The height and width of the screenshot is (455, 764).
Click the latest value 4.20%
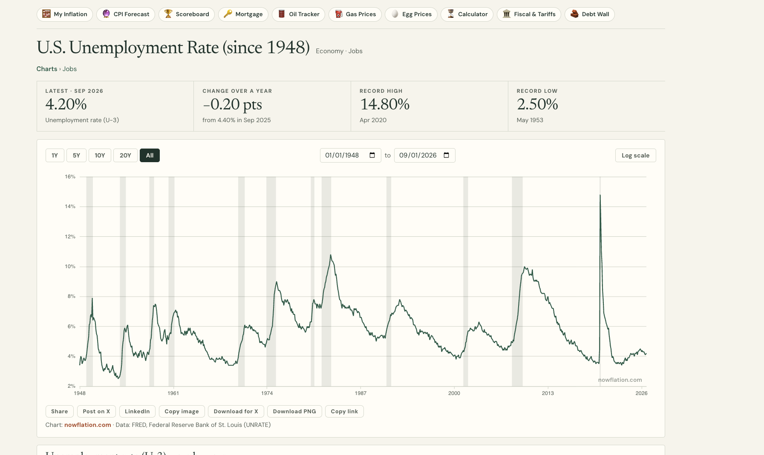click(x=66, y=104)
